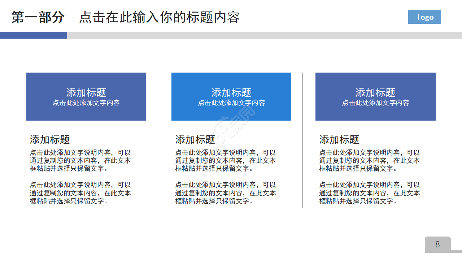Select the first description paragraph in the left column
The width and height of the screenshot is (462, 260).
pyautogui.click(x=80, y=161)
